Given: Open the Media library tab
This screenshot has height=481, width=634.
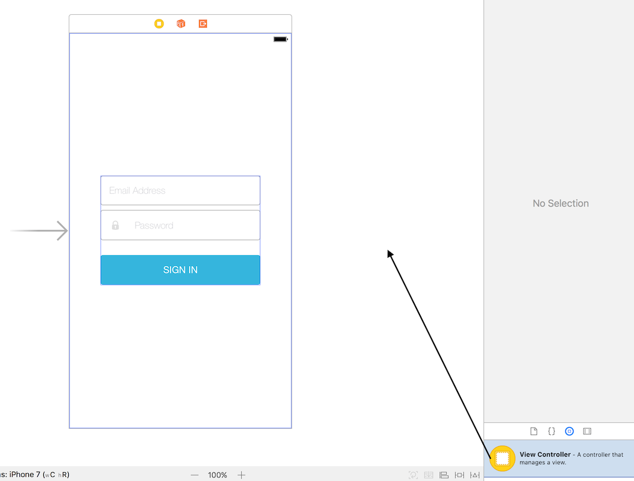Looking at the screenshot, I should [x=587, y=431].
